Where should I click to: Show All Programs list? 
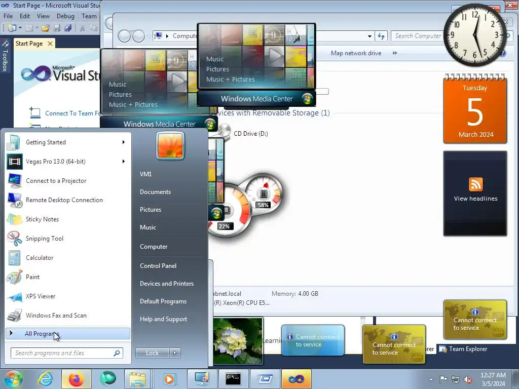tap(68, 333)
